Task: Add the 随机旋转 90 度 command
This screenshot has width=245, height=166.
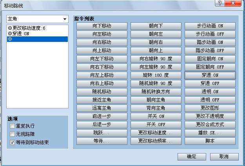Action: click(156, 83)
